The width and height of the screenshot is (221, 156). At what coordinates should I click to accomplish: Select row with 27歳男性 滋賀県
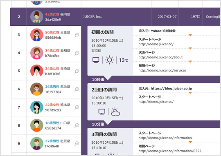(x=46, y=143)
